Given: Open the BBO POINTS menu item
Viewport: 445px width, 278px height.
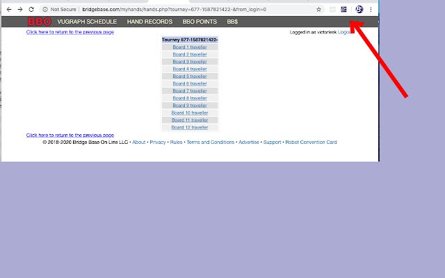Looking at the screenshot, I should pos(200,22).
